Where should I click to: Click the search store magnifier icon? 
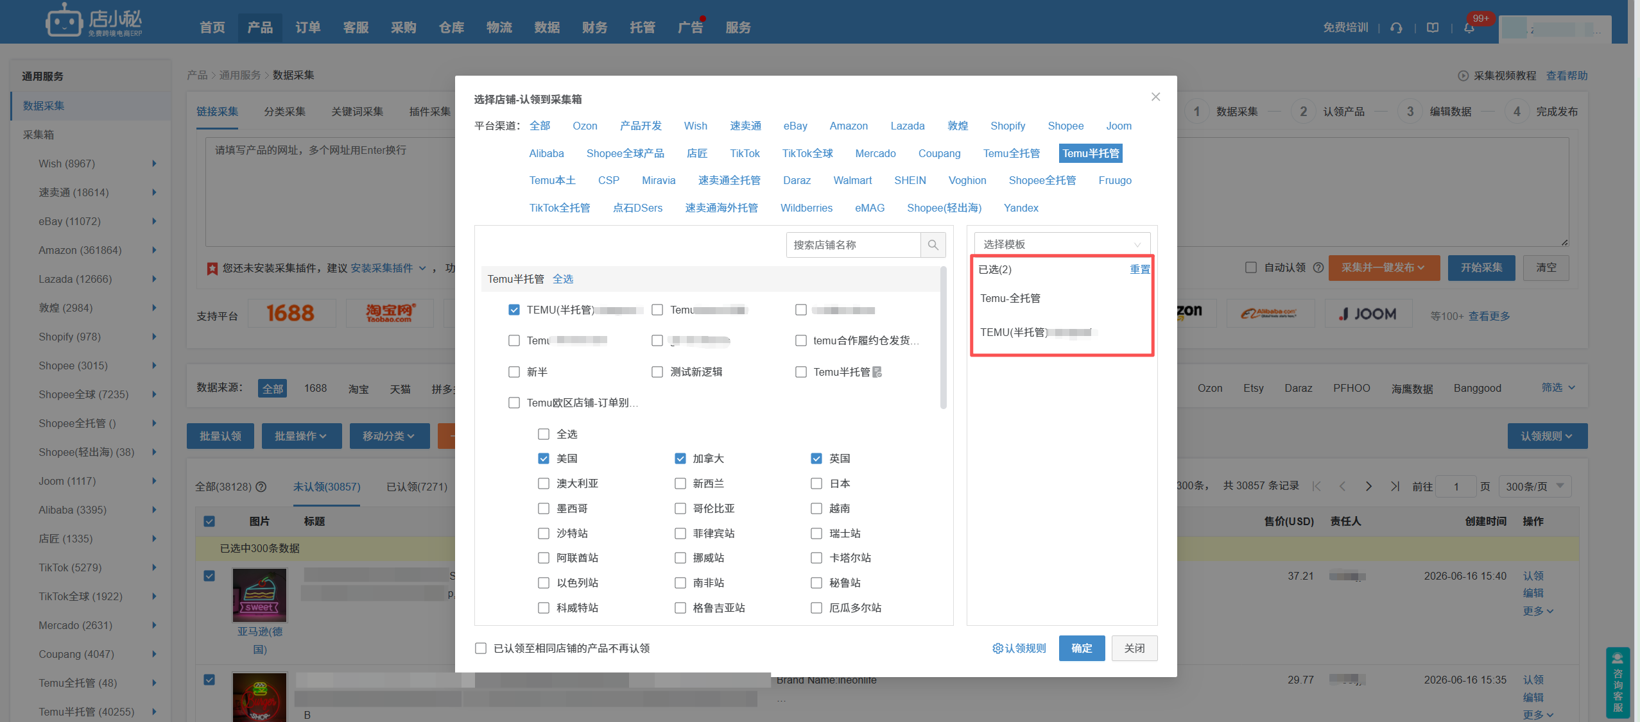(x=933, y=245)
